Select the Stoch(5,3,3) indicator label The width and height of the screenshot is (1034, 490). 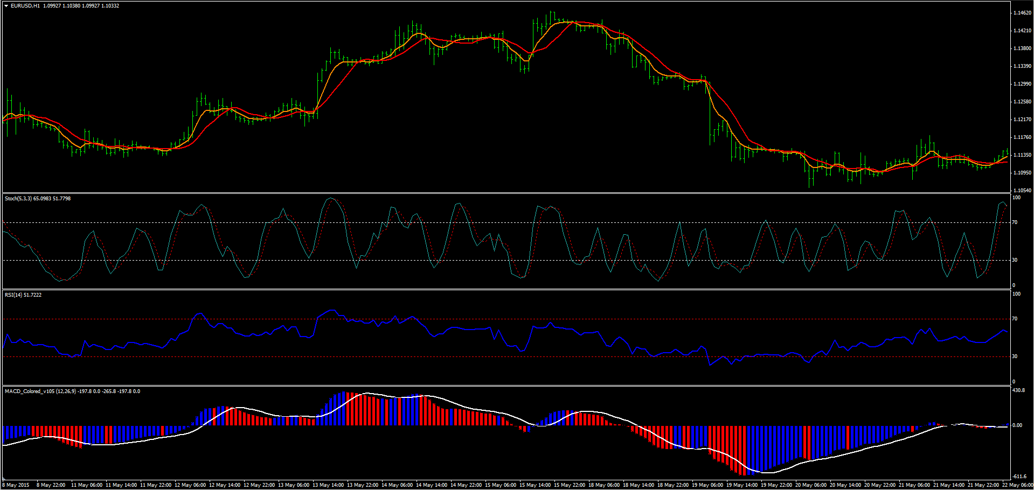pos(18,199)
